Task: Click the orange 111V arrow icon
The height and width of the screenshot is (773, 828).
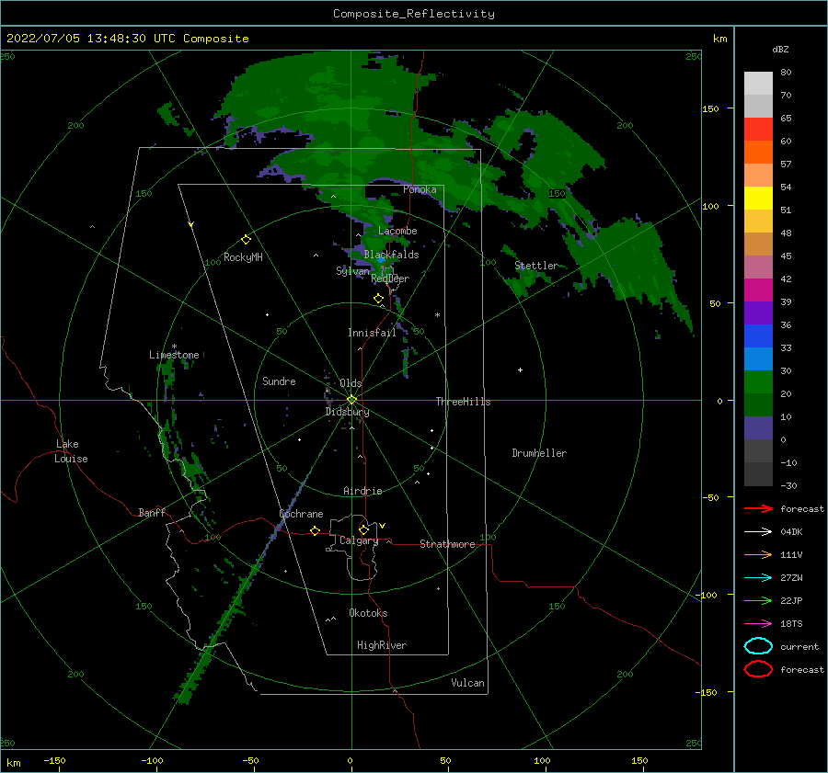Action: (x=758, y=554)
